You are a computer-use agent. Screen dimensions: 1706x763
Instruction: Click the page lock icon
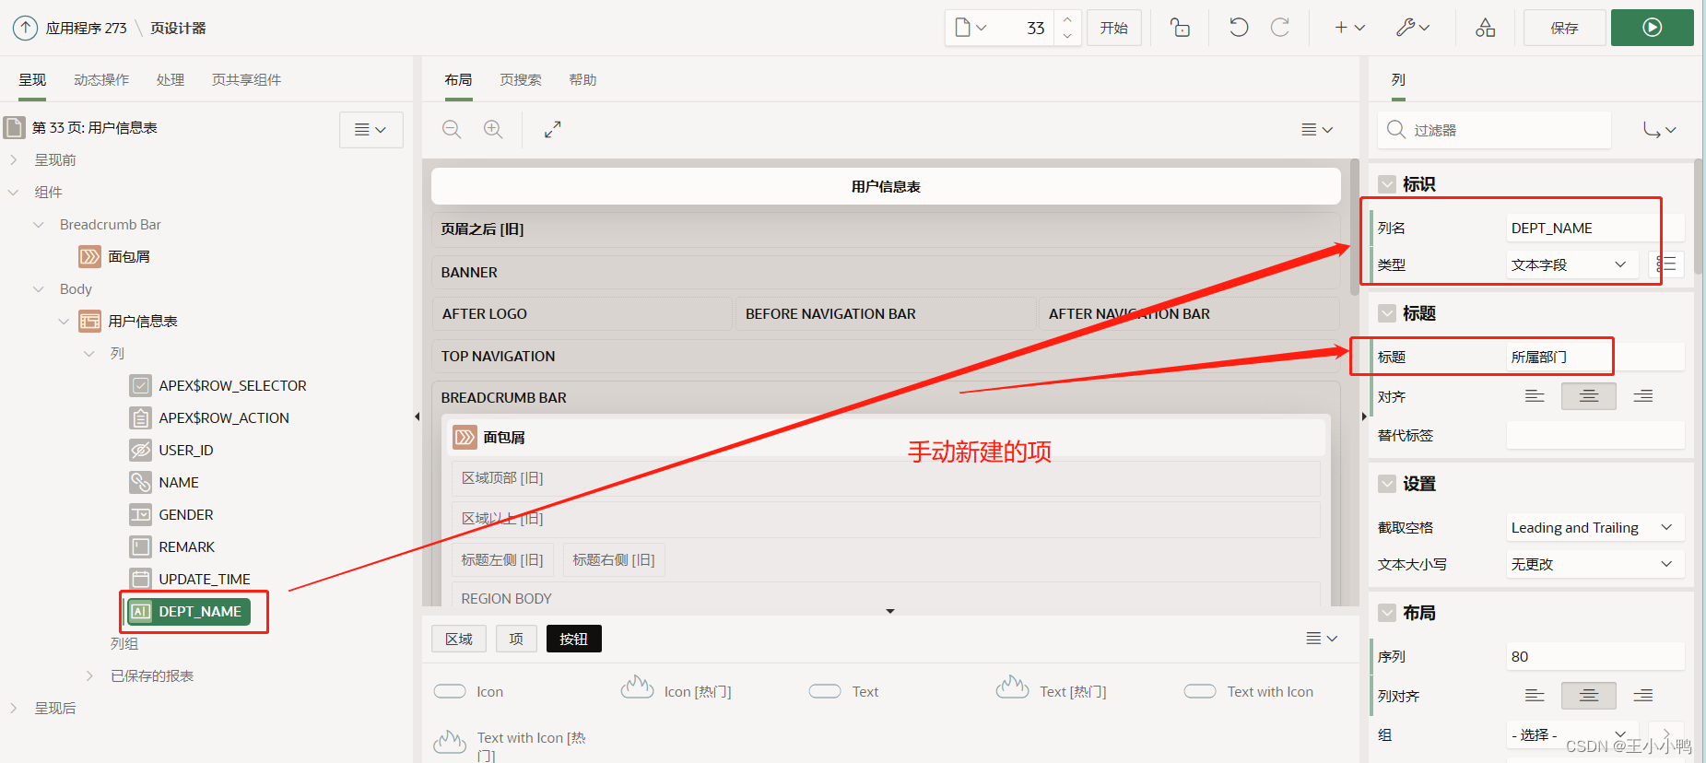point(1180,28)
